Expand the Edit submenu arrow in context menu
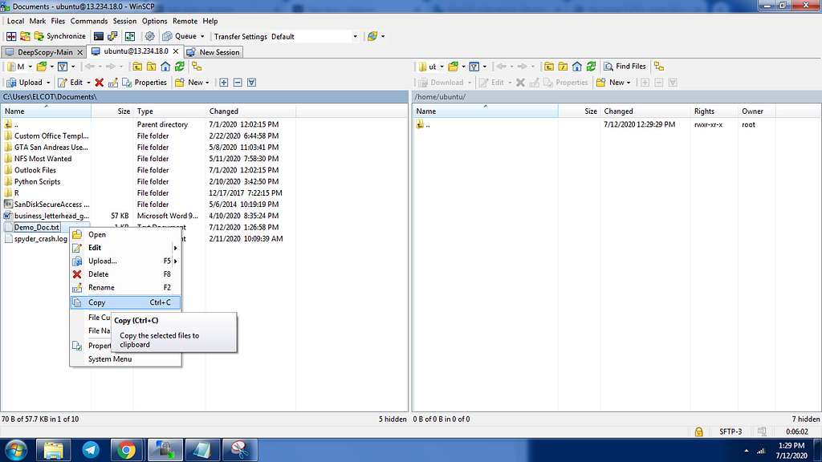The width and height of the screenshot is (822, 462). click(176, 248)
